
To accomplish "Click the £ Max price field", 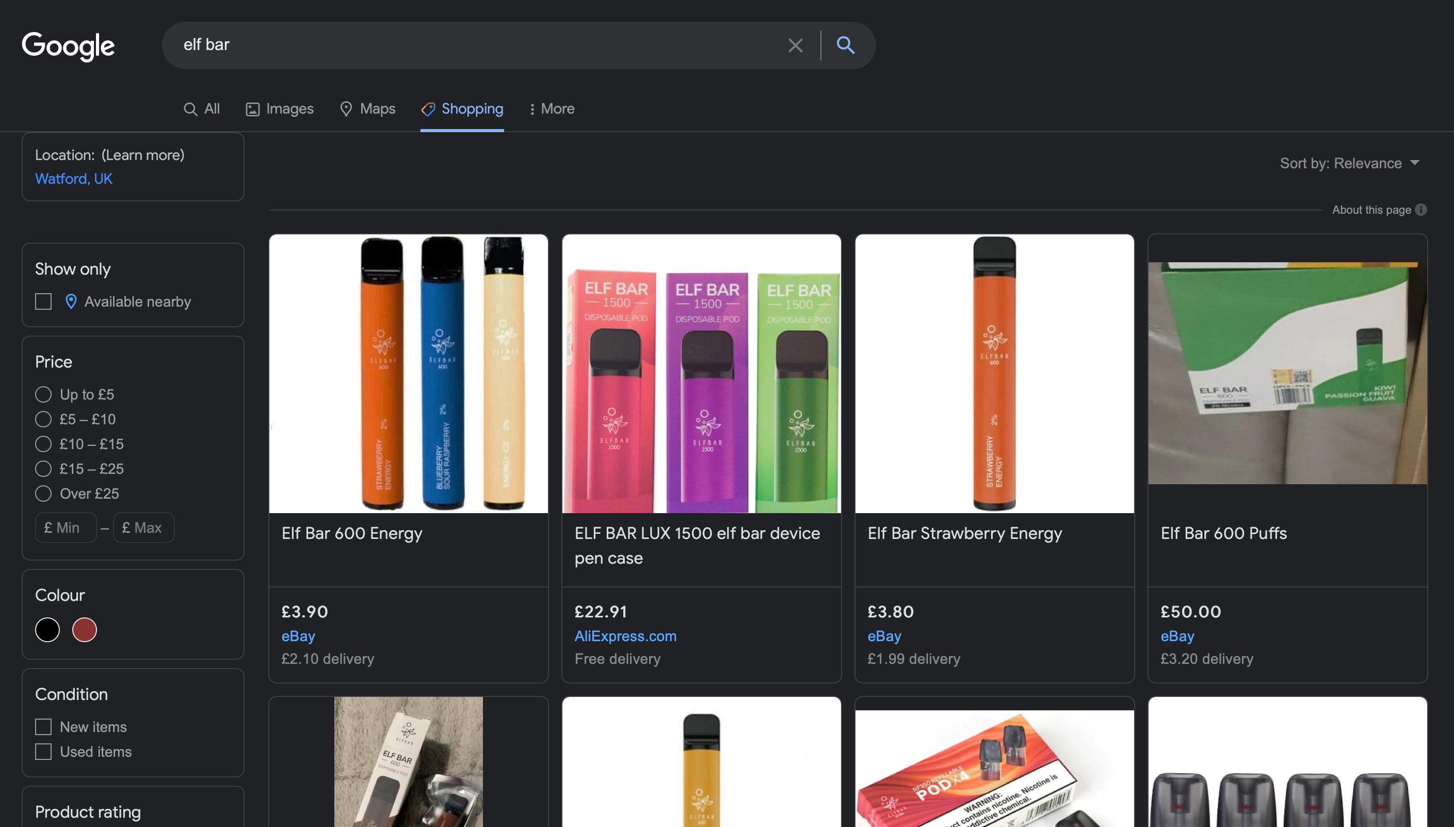I will (143, 528).
